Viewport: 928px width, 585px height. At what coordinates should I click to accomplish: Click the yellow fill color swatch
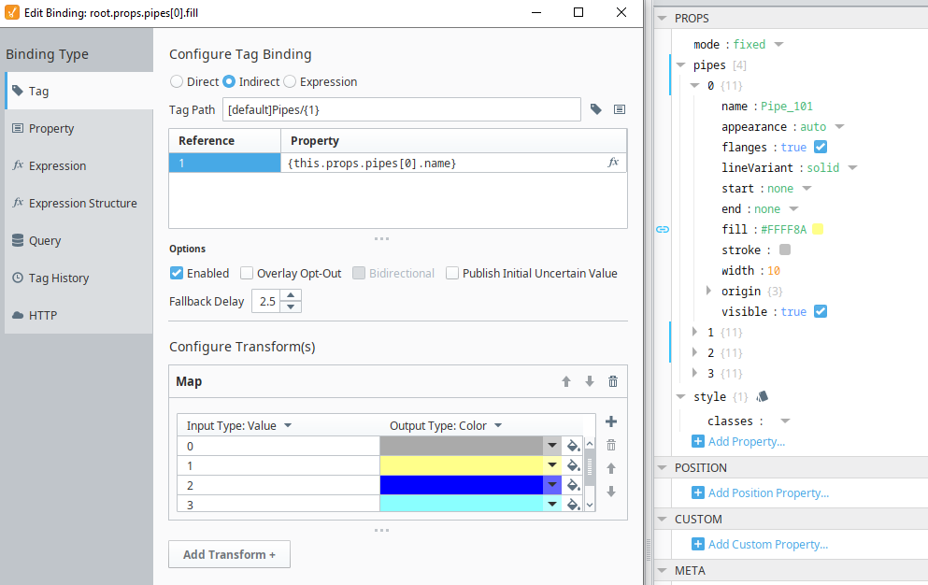tap(818, 230)
